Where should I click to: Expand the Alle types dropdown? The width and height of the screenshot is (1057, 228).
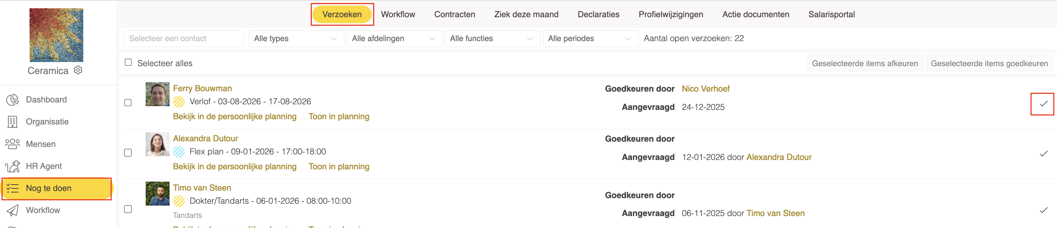click(296, 38)
